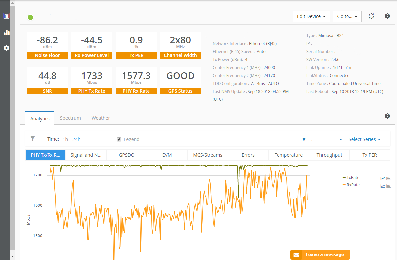397x260 pixels.
Task: Select the Tx PER chart tab
Action: click(370, 155)
